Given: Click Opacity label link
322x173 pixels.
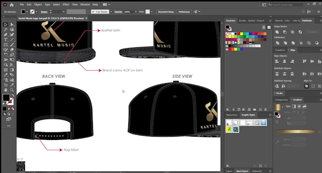Looking at the screenshot, I should pos(118,12).
